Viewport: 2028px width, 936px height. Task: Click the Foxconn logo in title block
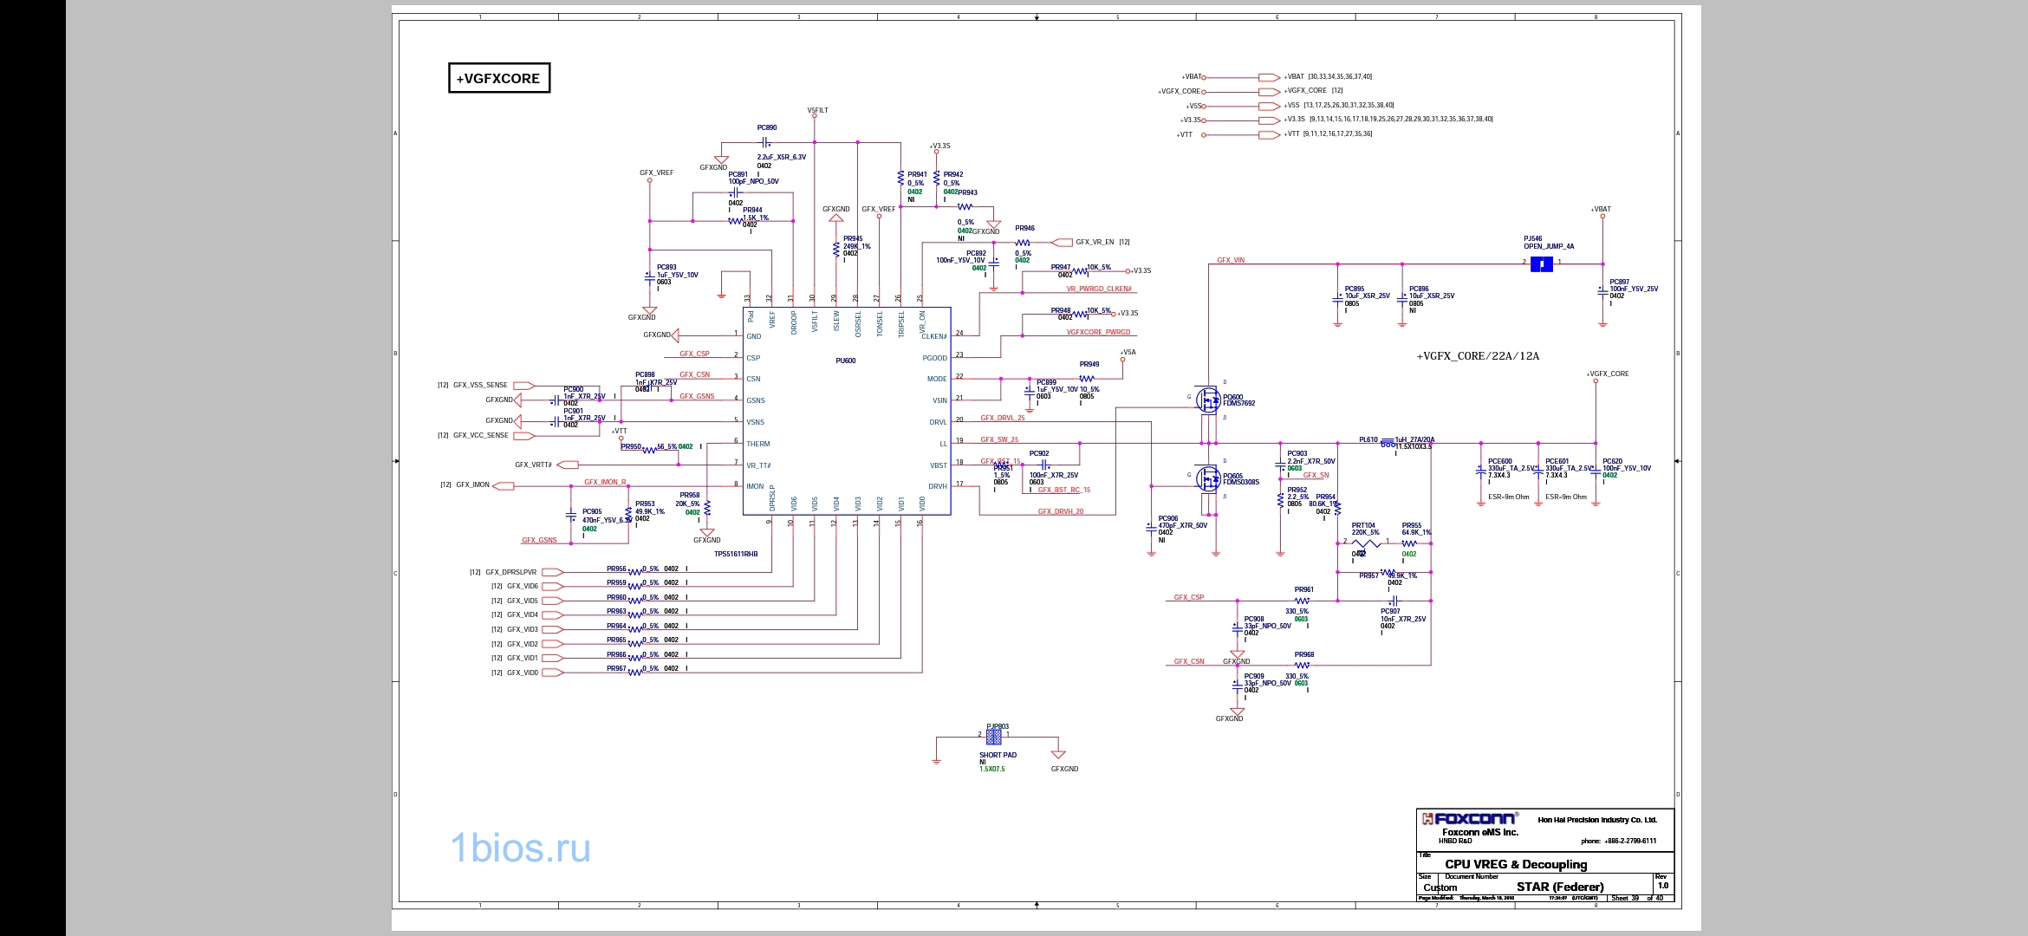point(1468,818)
